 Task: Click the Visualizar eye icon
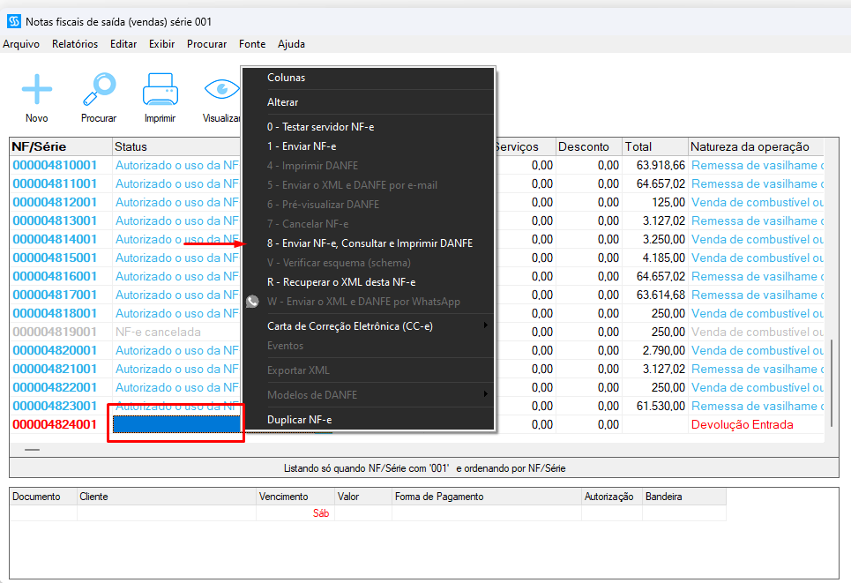click(221, 89)
